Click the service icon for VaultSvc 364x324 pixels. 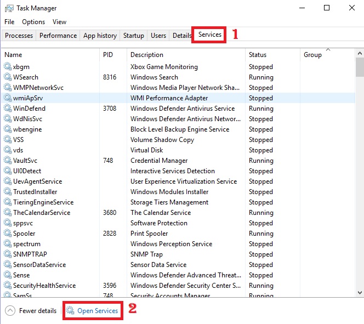(8, 161)
